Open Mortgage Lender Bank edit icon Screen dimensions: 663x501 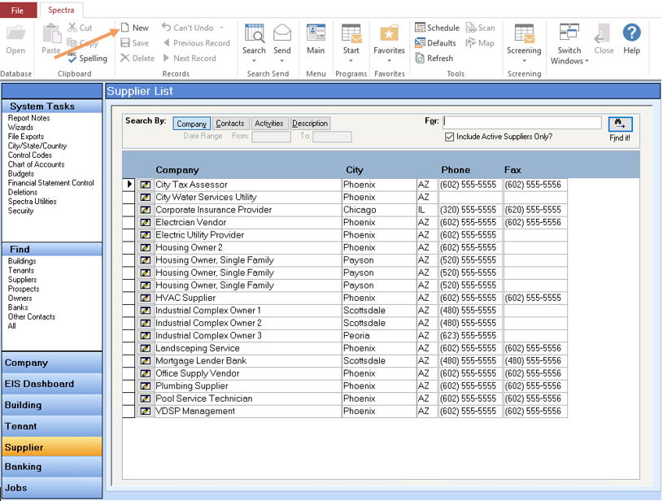tap(146, 360)
